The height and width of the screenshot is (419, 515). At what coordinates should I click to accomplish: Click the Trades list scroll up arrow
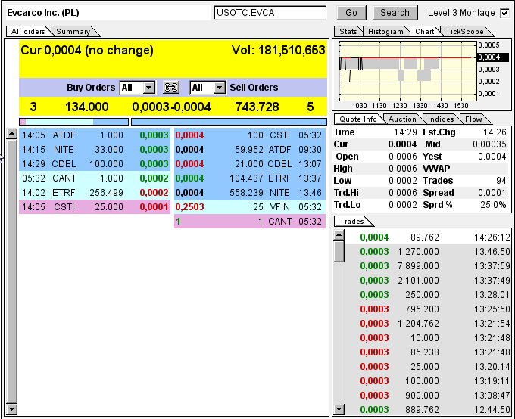[x=339, y=235]
